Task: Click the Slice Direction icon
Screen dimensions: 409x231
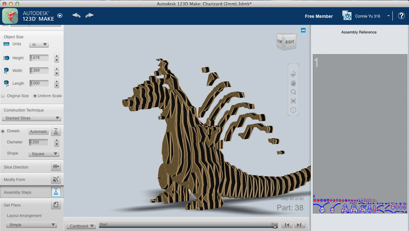Action: [56, 166]
